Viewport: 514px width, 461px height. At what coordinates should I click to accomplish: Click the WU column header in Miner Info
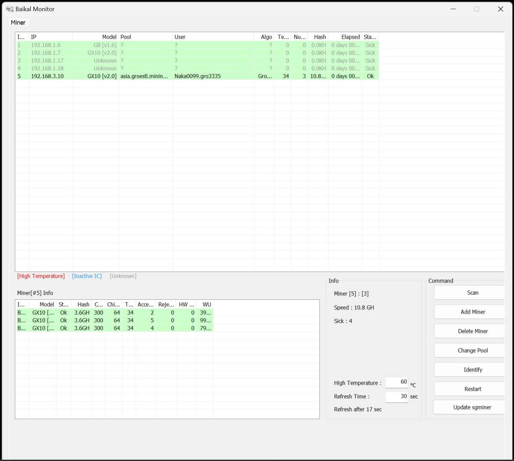click(x=205, y=304)
